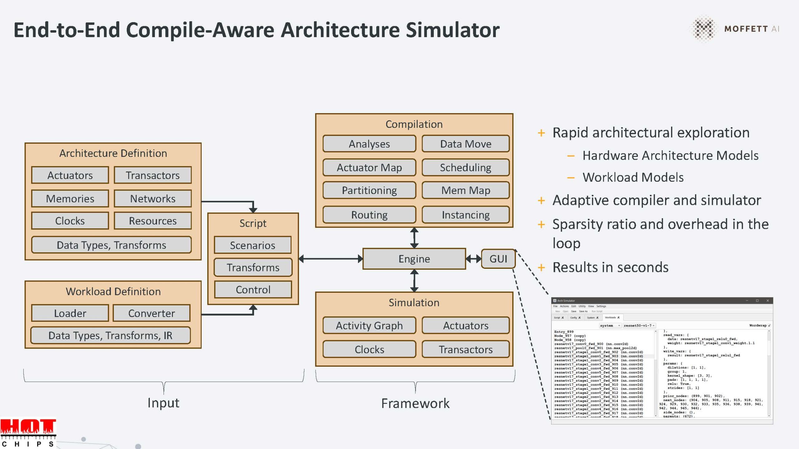Screen dimensions: 799x449
Task: Close the Config tab with its X
Action: (580, 318)
